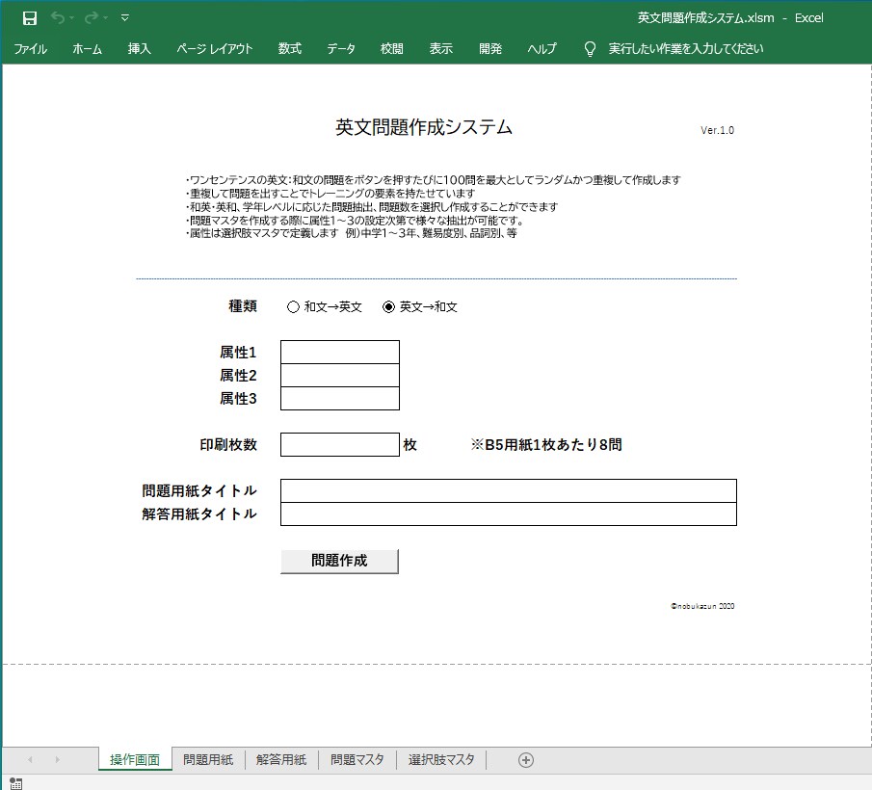The height and width of the screenshot is (790, 872).
Task: Switch to the 問題マスタ sheet tab
Action: 357,759
